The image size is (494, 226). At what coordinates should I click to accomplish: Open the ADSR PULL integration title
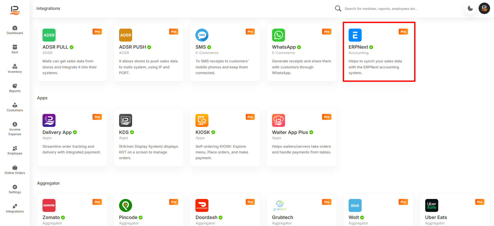tap(55, 47)
